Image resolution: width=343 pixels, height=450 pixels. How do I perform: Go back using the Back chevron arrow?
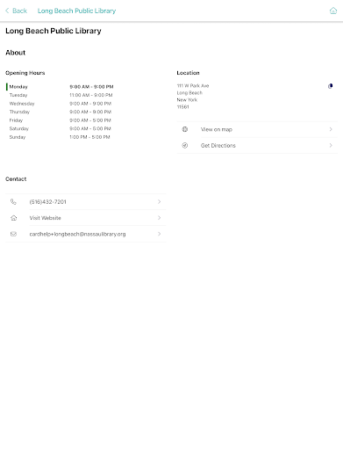point(7,11)
